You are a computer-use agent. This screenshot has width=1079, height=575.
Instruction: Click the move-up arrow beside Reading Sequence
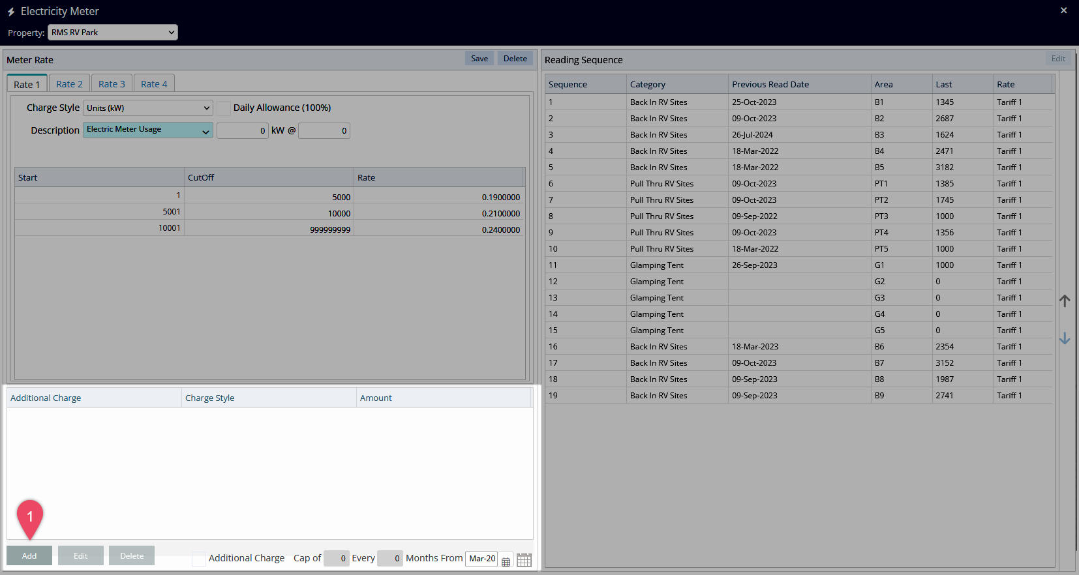(1065, 301)
